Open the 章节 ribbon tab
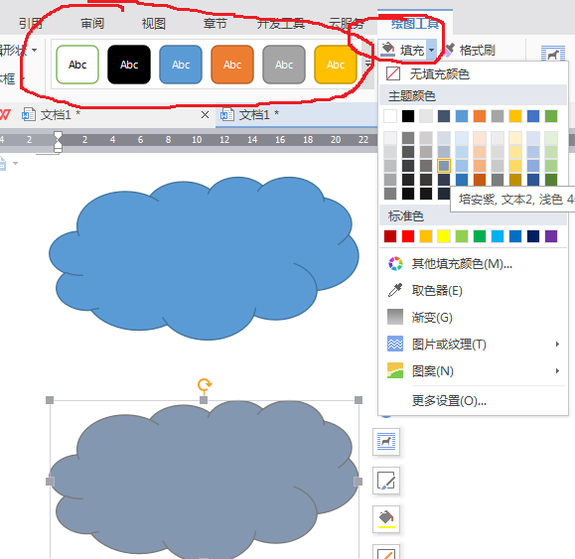 216,24
